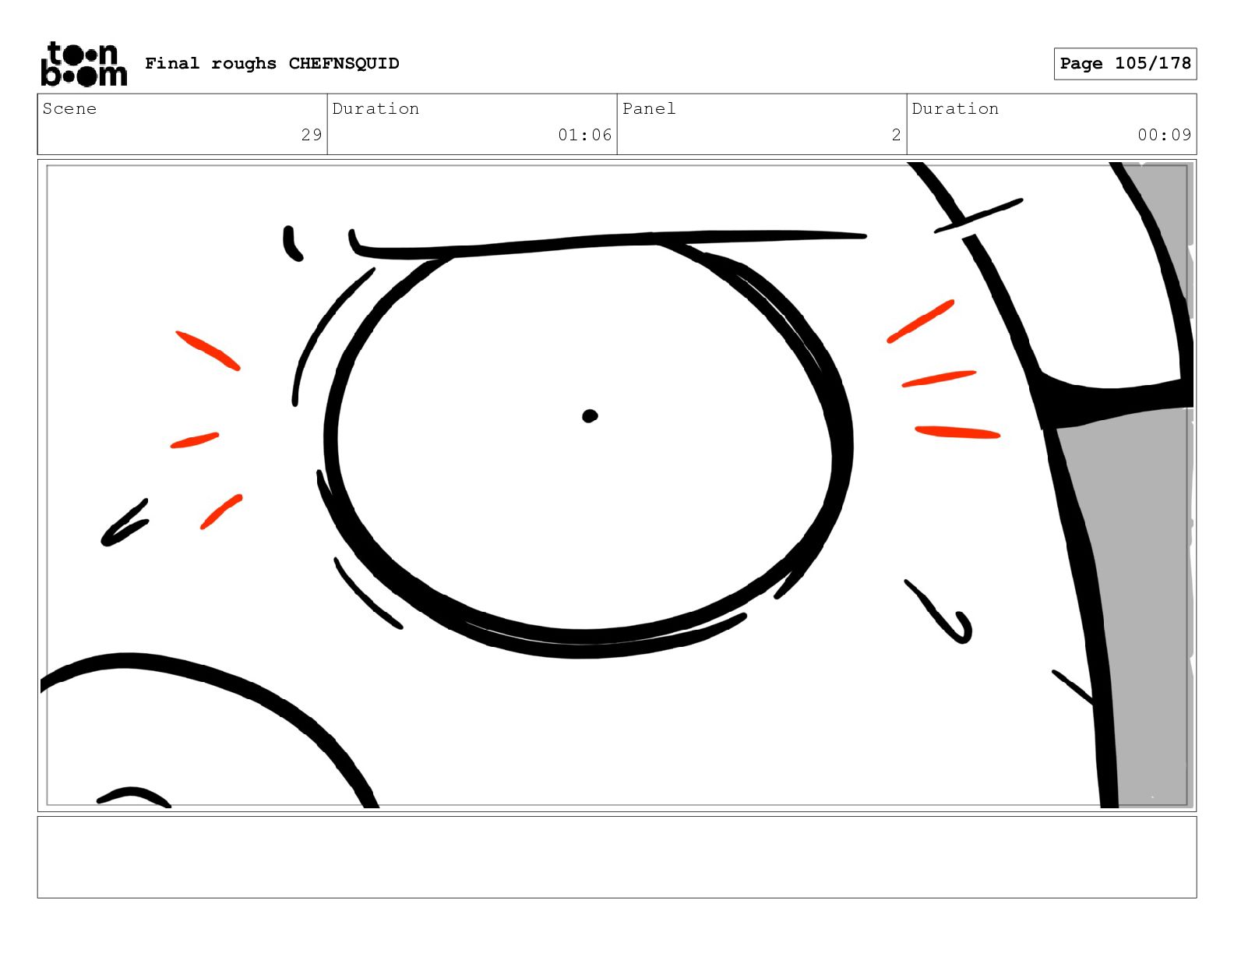Screen dimensions: 1234x954
Task: Click the 'Panel' header label
Action: click(x=649, y=108)
